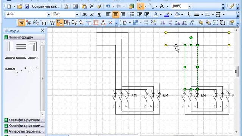Click the red X icon in snap toolbar

point(110,23)
